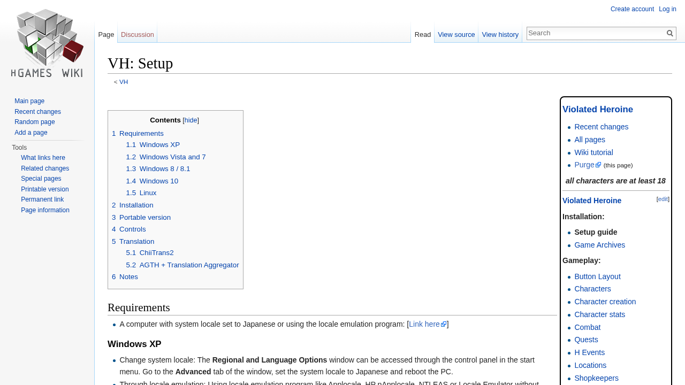
Task: Go to the VH parent page link
Action: pyautogui.click(x=124, y=82)
